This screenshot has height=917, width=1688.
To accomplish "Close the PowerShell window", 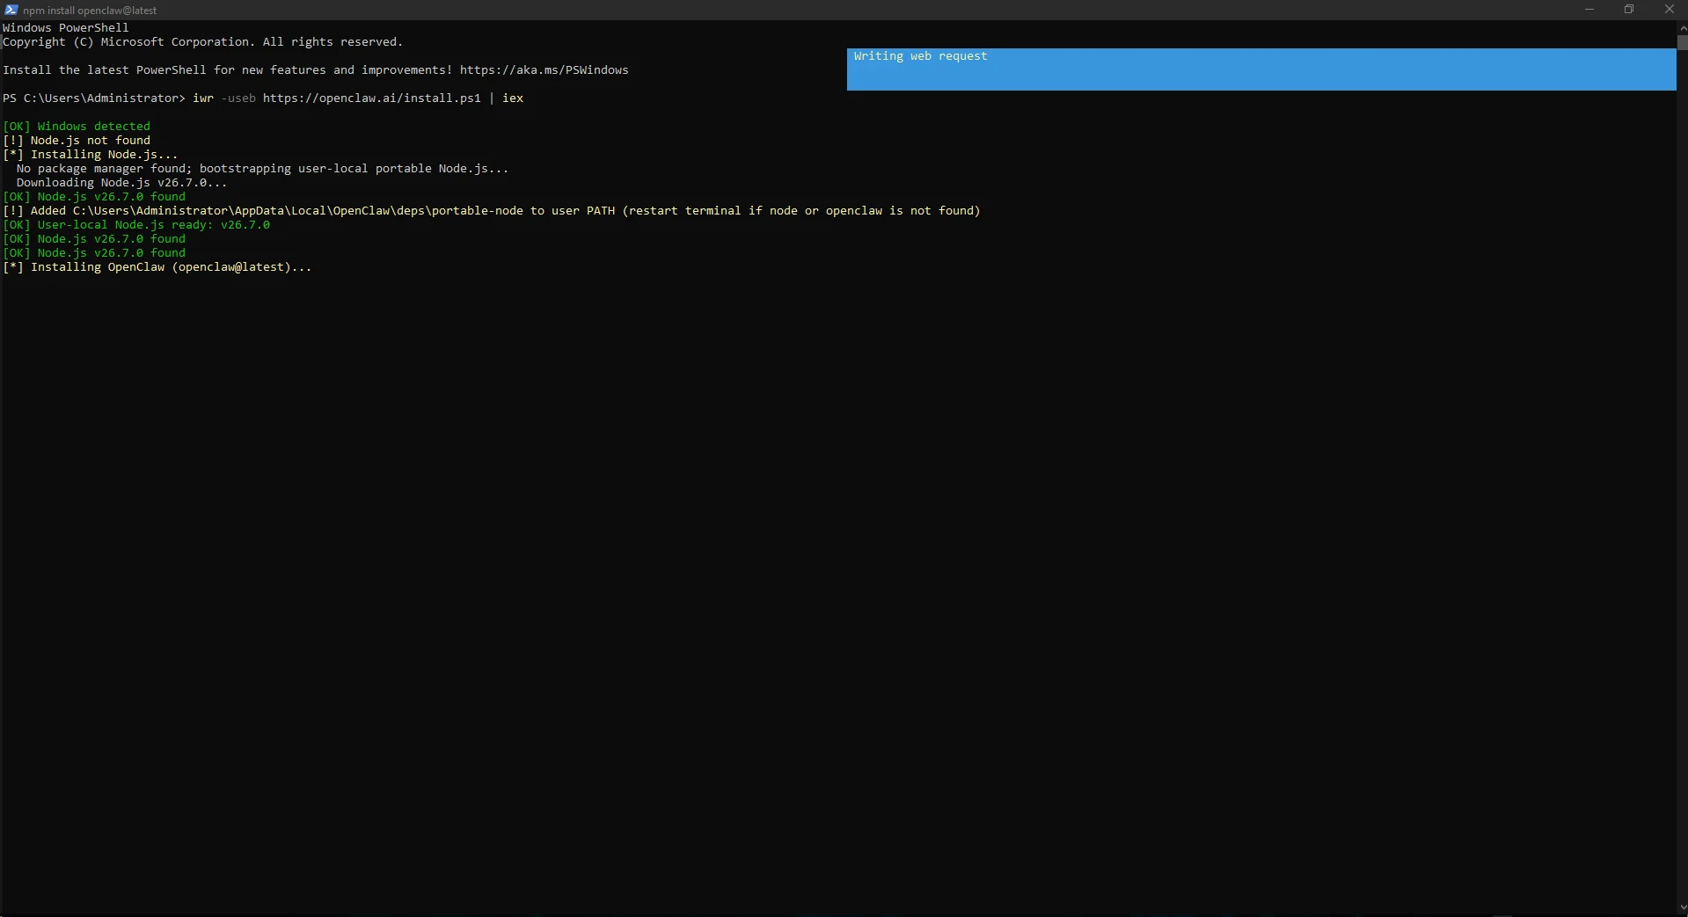I will point(1669,10).
